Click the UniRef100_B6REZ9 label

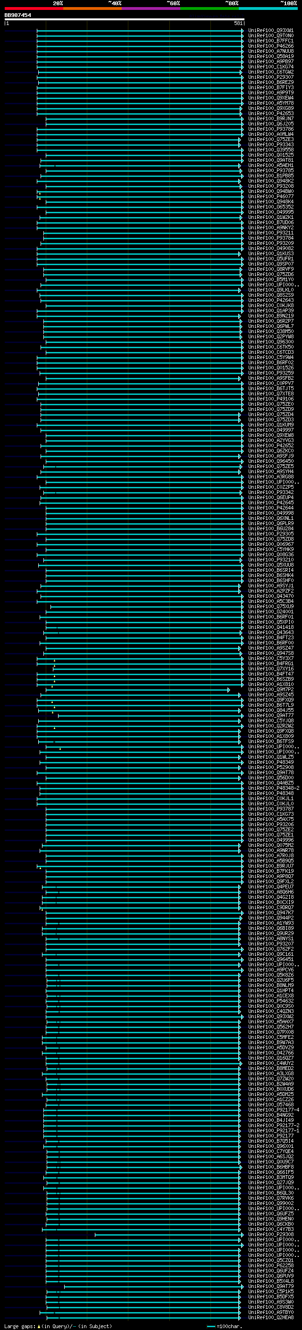point(271,82)
